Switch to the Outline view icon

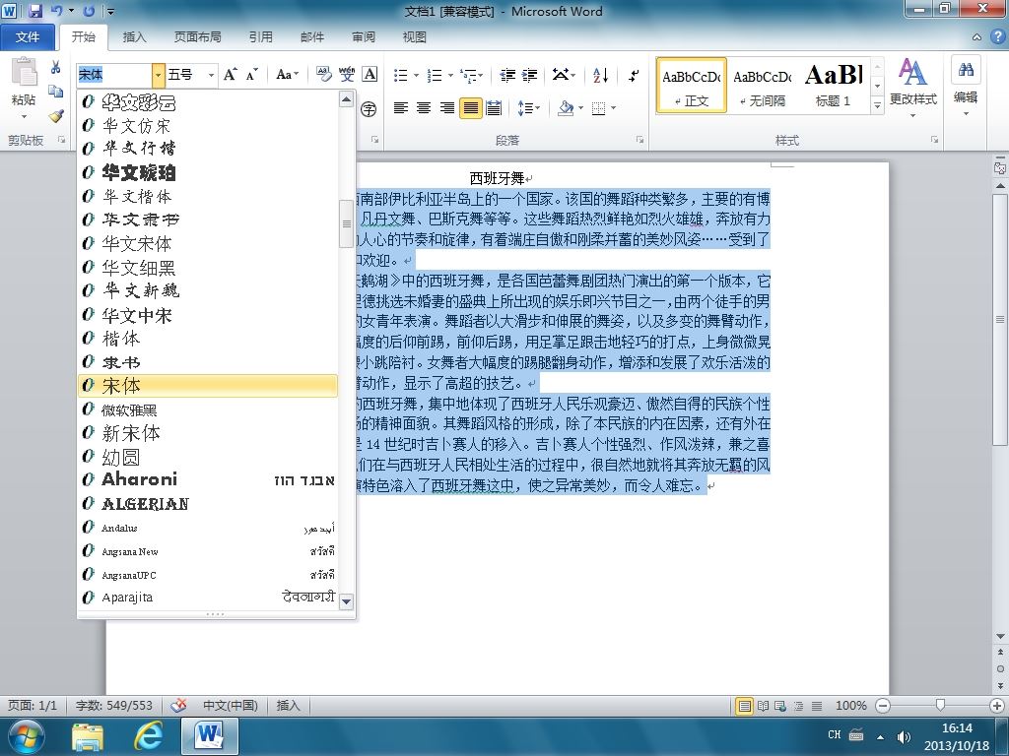coord(798,706)
